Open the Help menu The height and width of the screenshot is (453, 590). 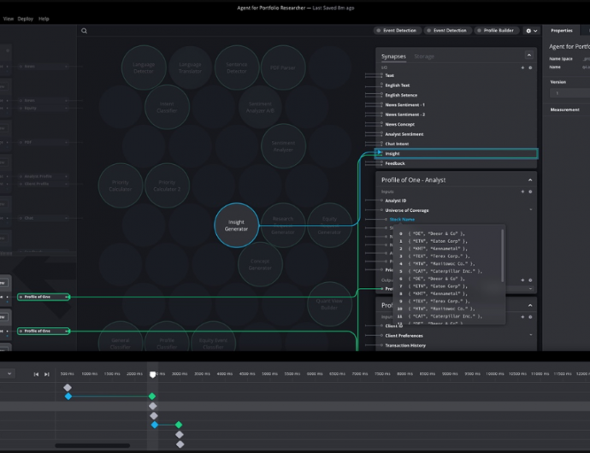(x=44, y=18)
